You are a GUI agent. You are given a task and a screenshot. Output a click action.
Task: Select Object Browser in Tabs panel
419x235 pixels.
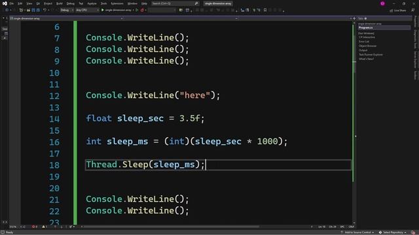point(367,46)
